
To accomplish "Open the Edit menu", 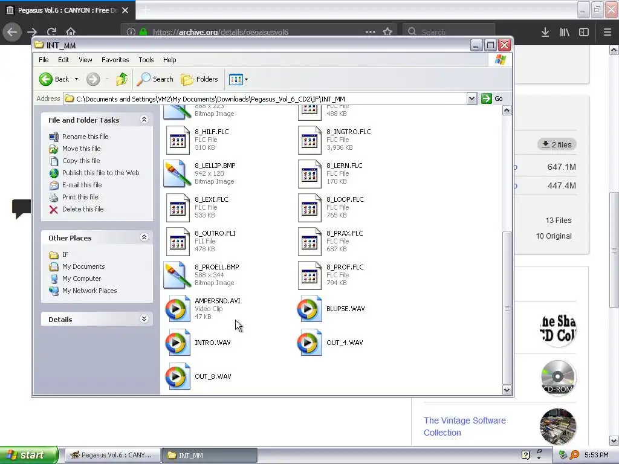I will [x=63, y=60].
